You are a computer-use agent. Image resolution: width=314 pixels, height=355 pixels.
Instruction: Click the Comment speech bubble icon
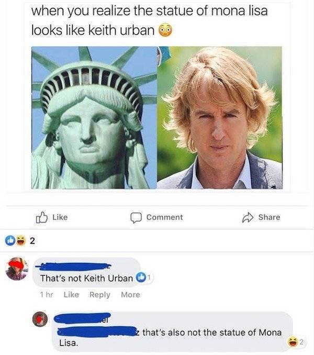(136, 218)
